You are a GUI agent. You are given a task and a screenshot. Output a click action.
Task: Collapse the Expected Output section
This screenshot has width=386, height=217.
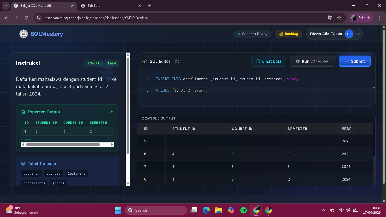tap(112, 112)
